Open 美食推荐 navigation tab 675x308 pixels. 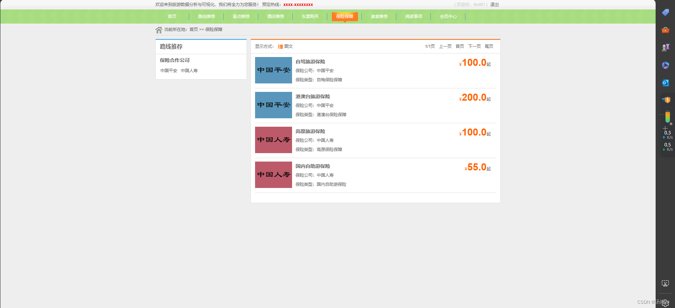379,17
